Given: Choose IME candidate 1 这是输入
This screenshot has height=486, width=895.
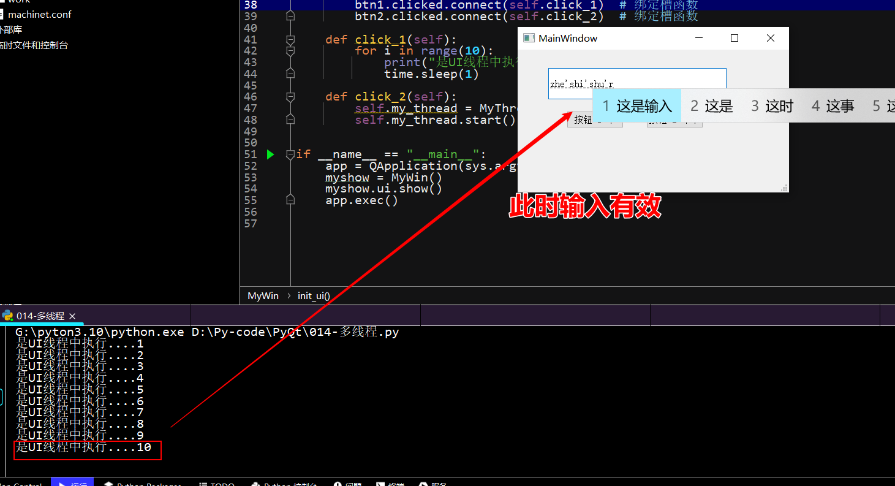Looking at the screenshot, I should (637, 106).
